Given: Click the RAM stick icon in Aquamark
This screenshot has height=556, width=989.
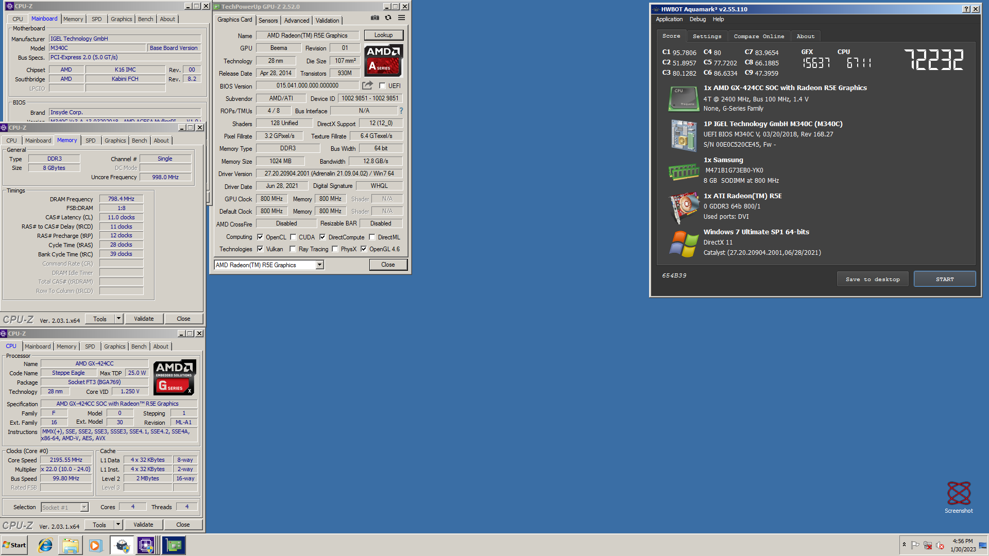Looking at the screenshot, I should pos(684,171).
